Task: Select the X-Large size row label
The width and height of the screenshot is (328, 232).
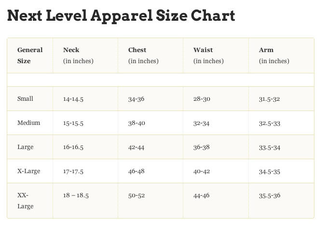Action: (28, 171)
